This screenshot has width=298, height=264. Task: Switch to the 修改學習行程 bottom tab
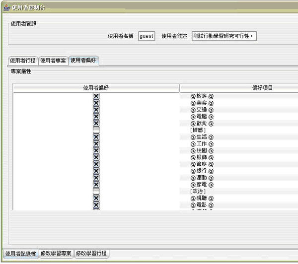[91, 254]
